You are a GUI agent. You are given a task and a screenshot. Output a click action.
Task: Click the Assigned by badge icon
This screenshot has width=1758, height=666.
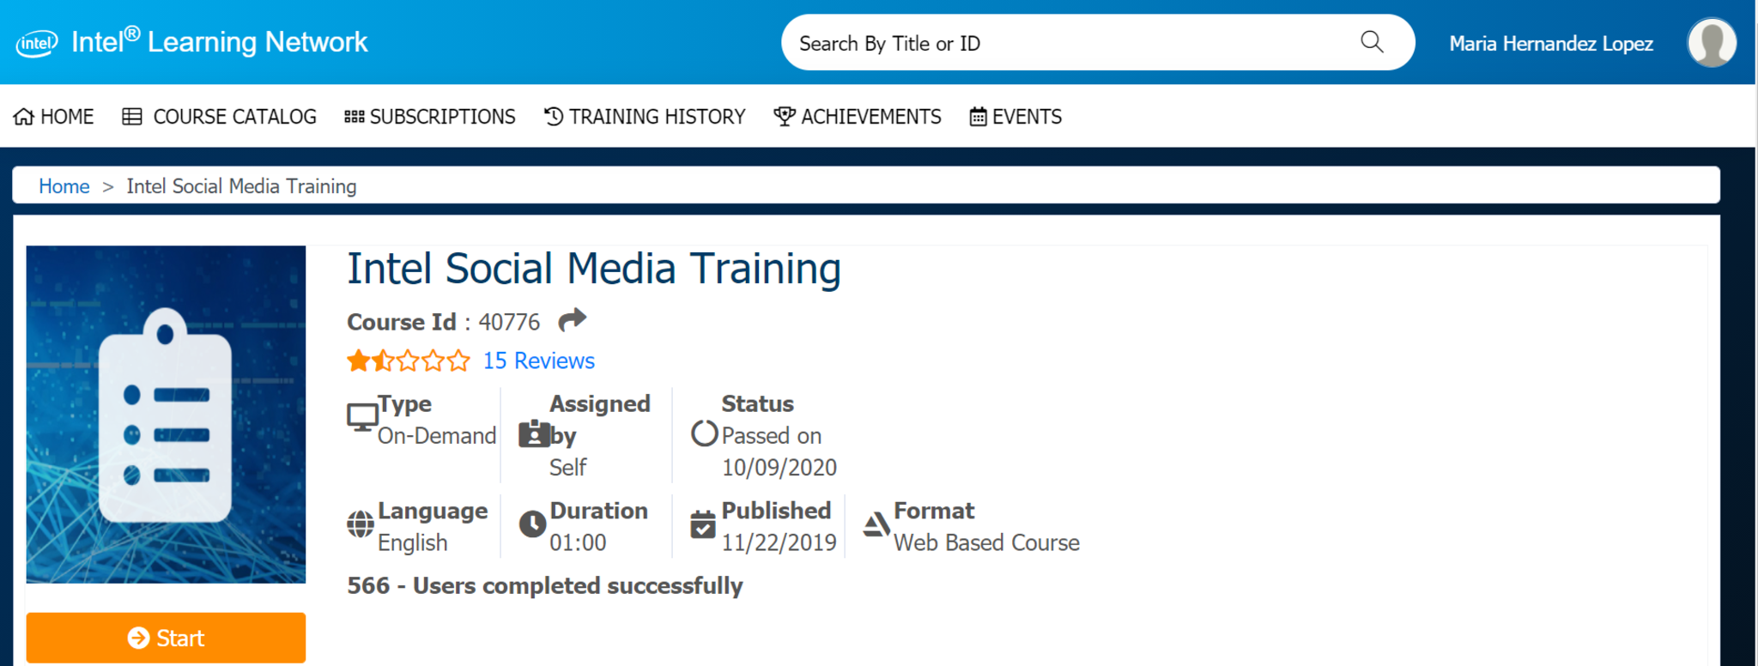click(533, 434)
